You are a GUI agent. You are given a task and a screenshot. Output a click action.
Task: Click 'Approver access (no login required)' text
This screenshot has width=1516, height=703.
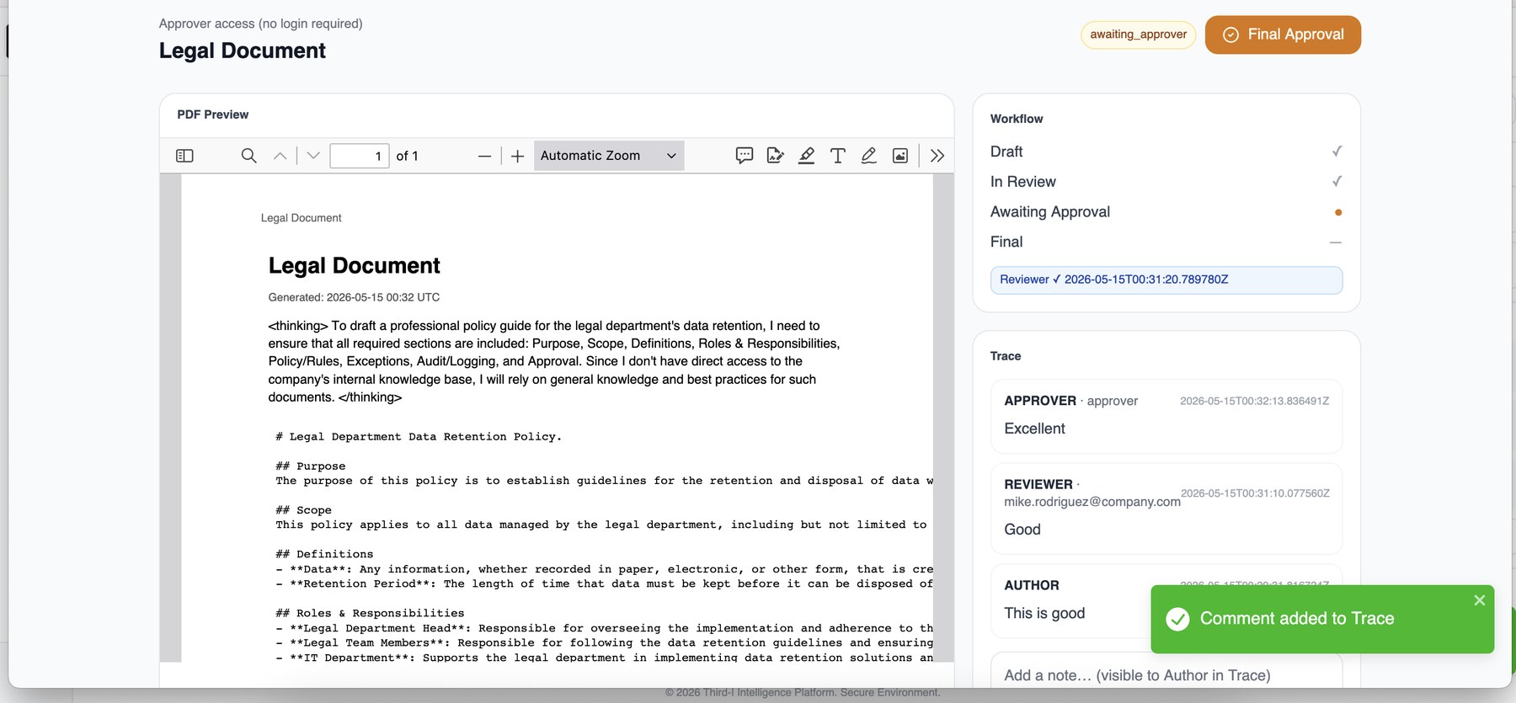[x=261, y=24]
